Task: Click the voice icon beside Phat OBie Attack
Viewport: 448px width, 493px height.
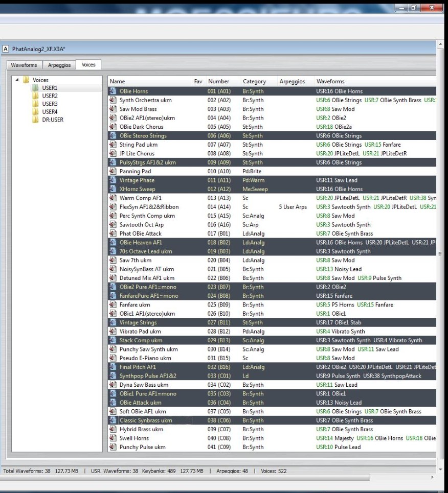Action: point(113,233)
